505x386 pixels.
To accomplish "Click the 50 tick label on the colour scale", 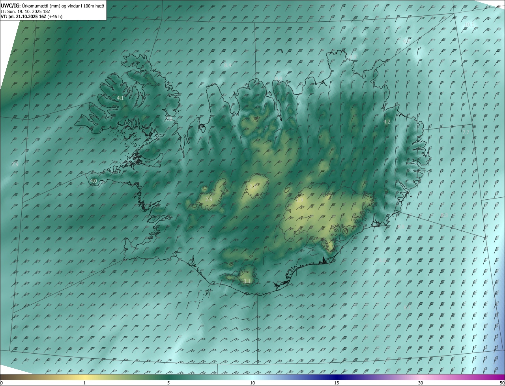I will pyautogui.click(x=502, y=383).
